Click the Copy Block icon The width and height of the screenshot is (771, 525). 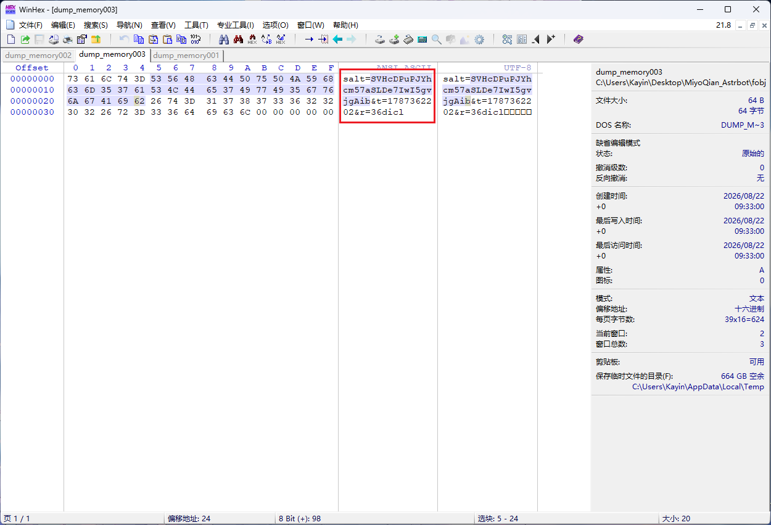coord(139,39)
